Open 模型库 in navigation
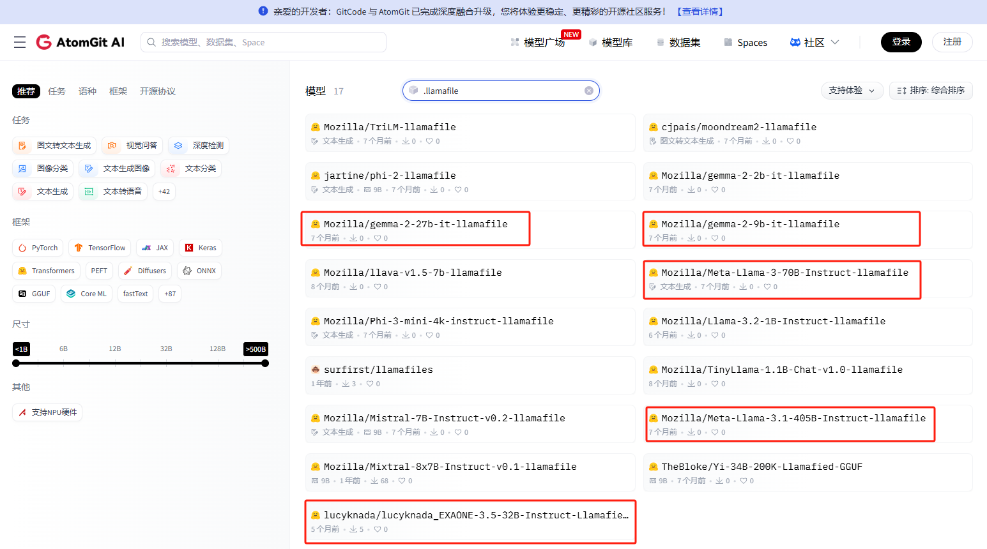The width and height of the screenshot is (987, 549). pyautogui.click(x=611, y=42)
